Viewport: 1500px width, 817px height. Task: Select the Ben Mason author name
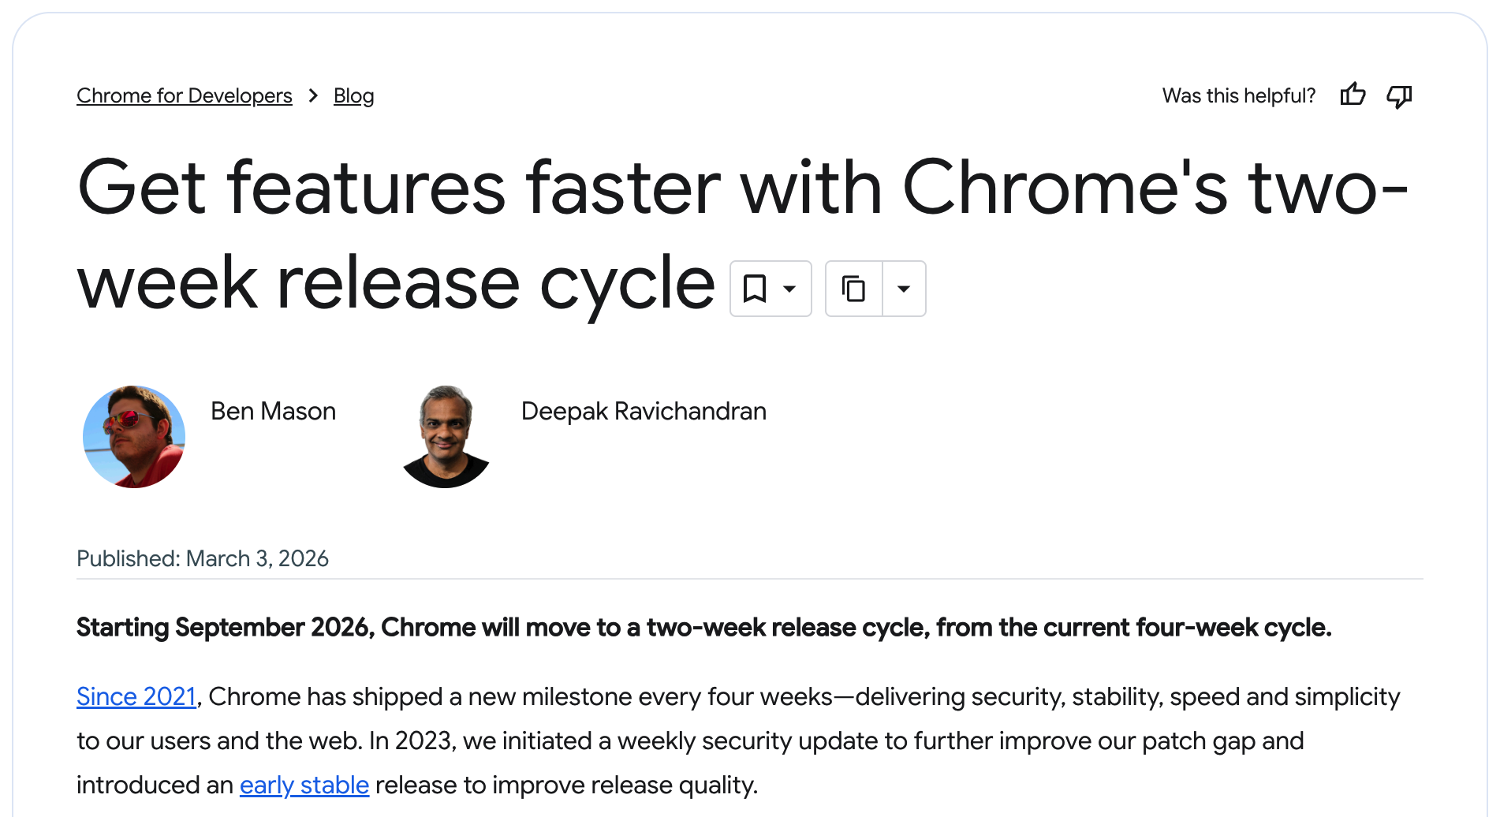(x=273, y=411)
